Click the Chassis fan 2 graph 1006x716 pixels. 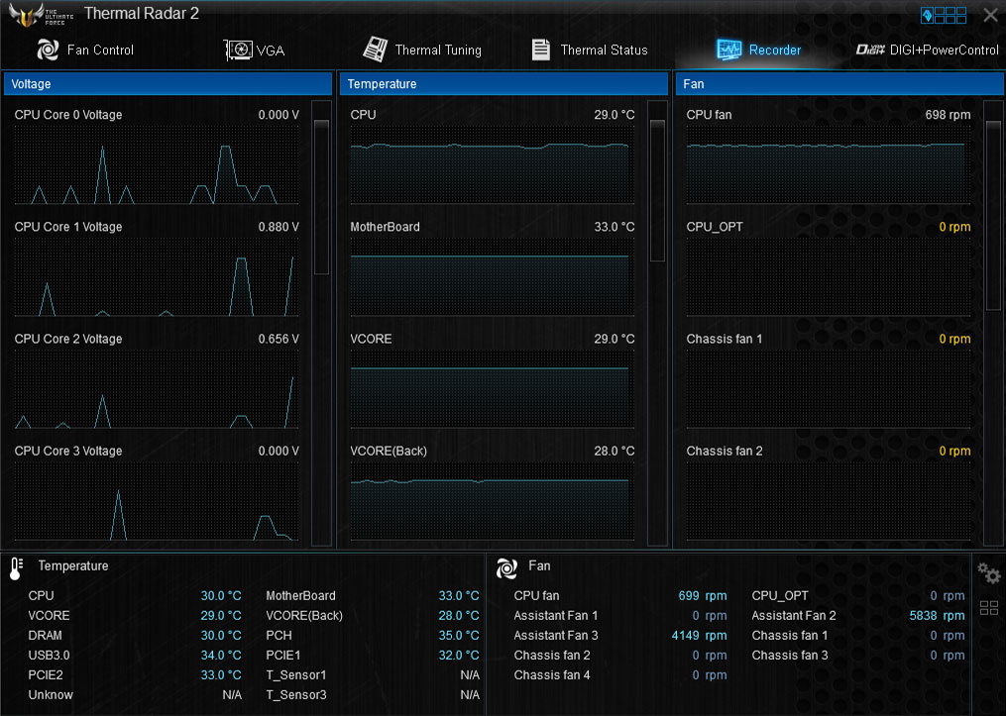(829, 501)
